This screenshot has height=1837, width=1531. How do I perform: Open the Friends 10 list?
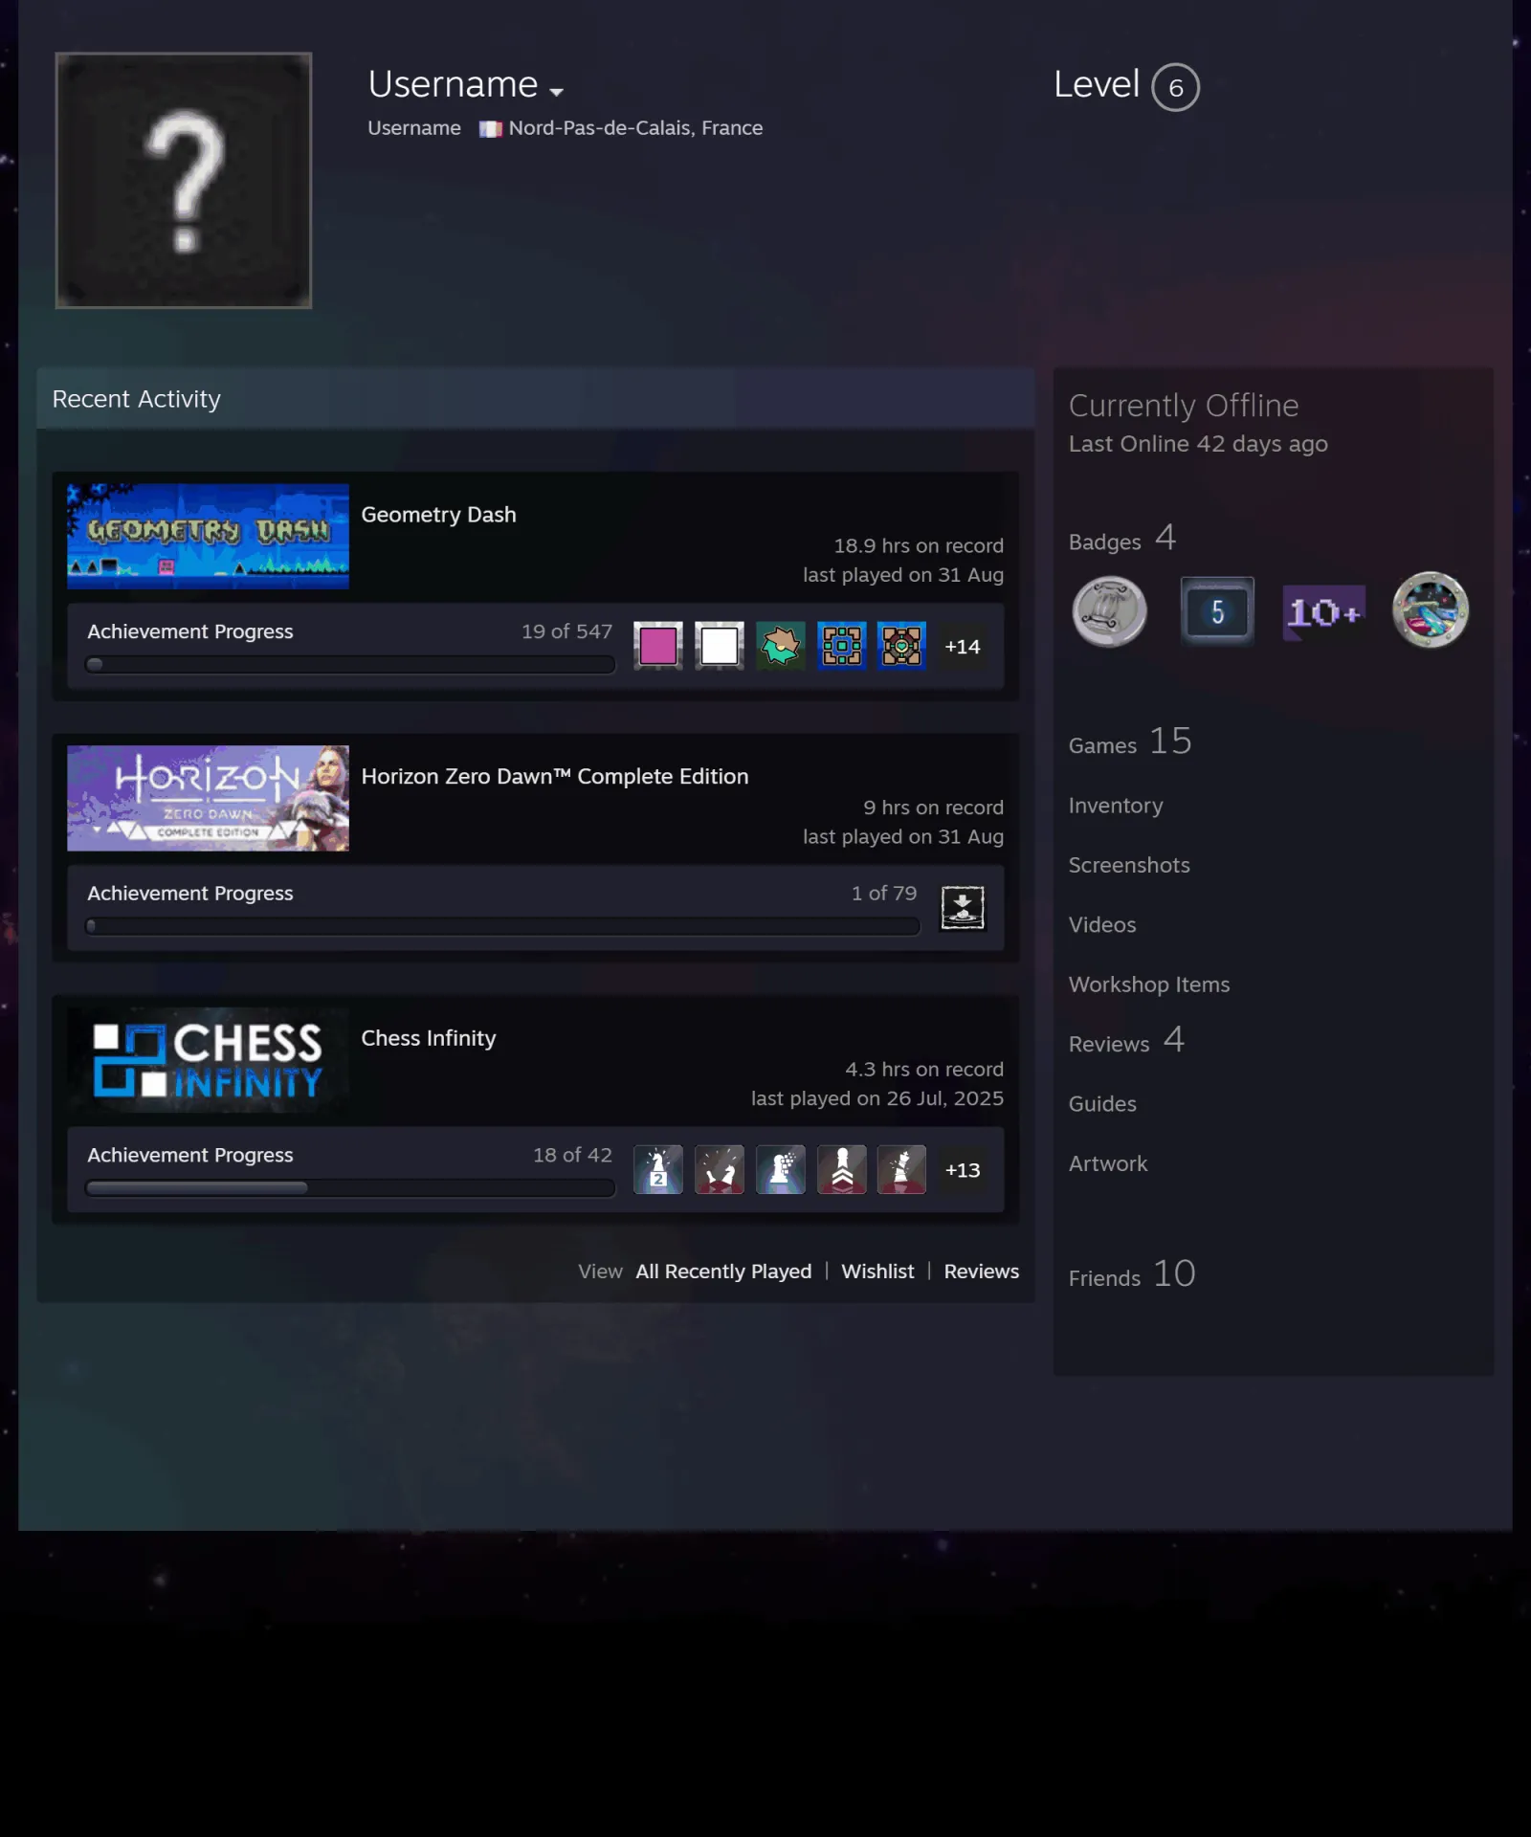coord(1132,1274)
